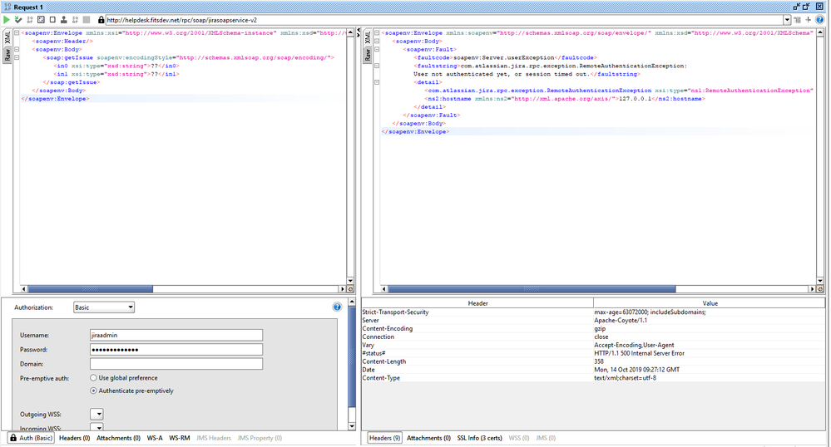Image resolution: width=831 pixels, height=447 pixels.
Task: Switch response editor to the Raw tab
Action: [x=368, y=55]
